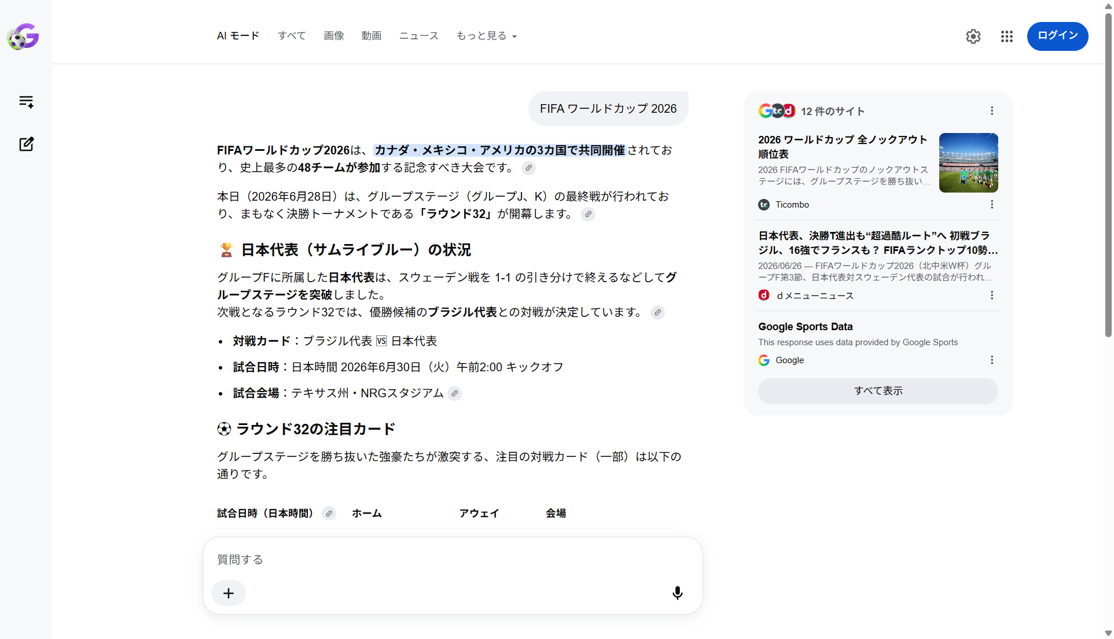
Task: Click the 対戦カード bullet line
Action: pyautogui.click(x=334, y=341)
